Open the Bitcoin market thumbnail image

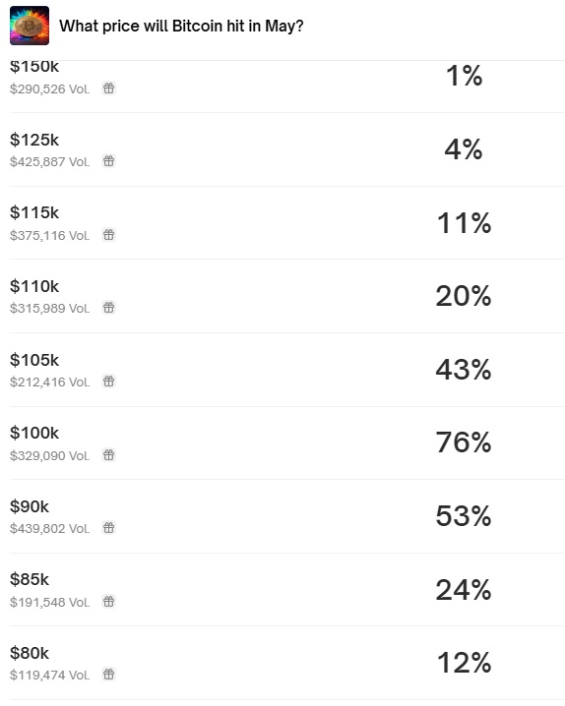coord(30,26)
